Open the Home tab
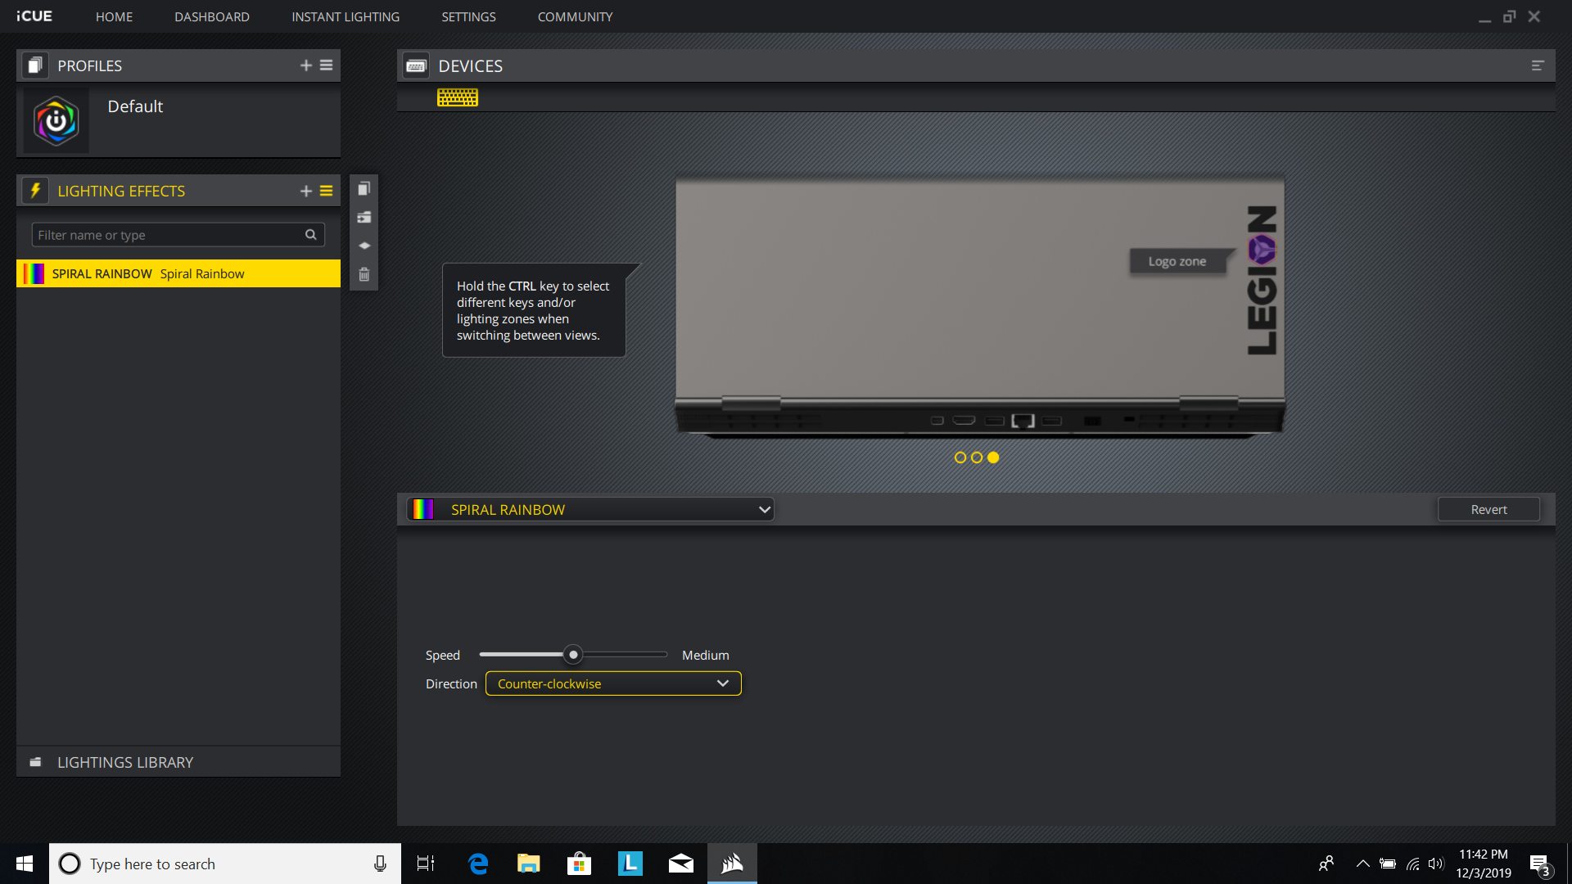This screenshot has width=1572, height=884. click(114, 16)
